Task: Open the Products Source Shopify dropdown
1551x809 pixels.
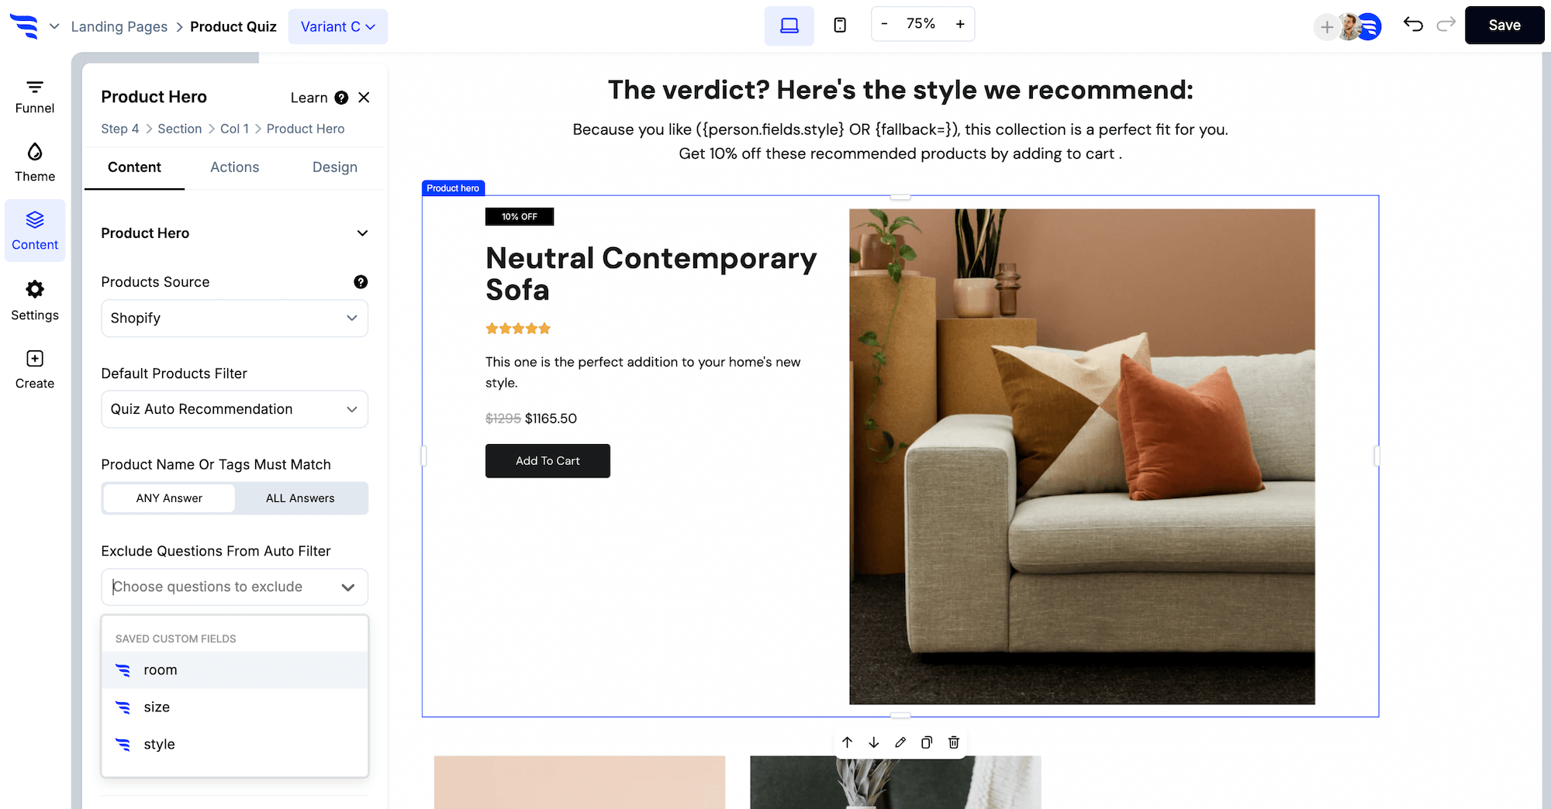Action: tap(234, 318)
